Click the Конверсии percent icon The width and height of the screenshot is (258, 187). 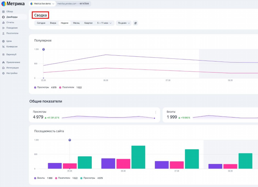[x=3, y=46]
